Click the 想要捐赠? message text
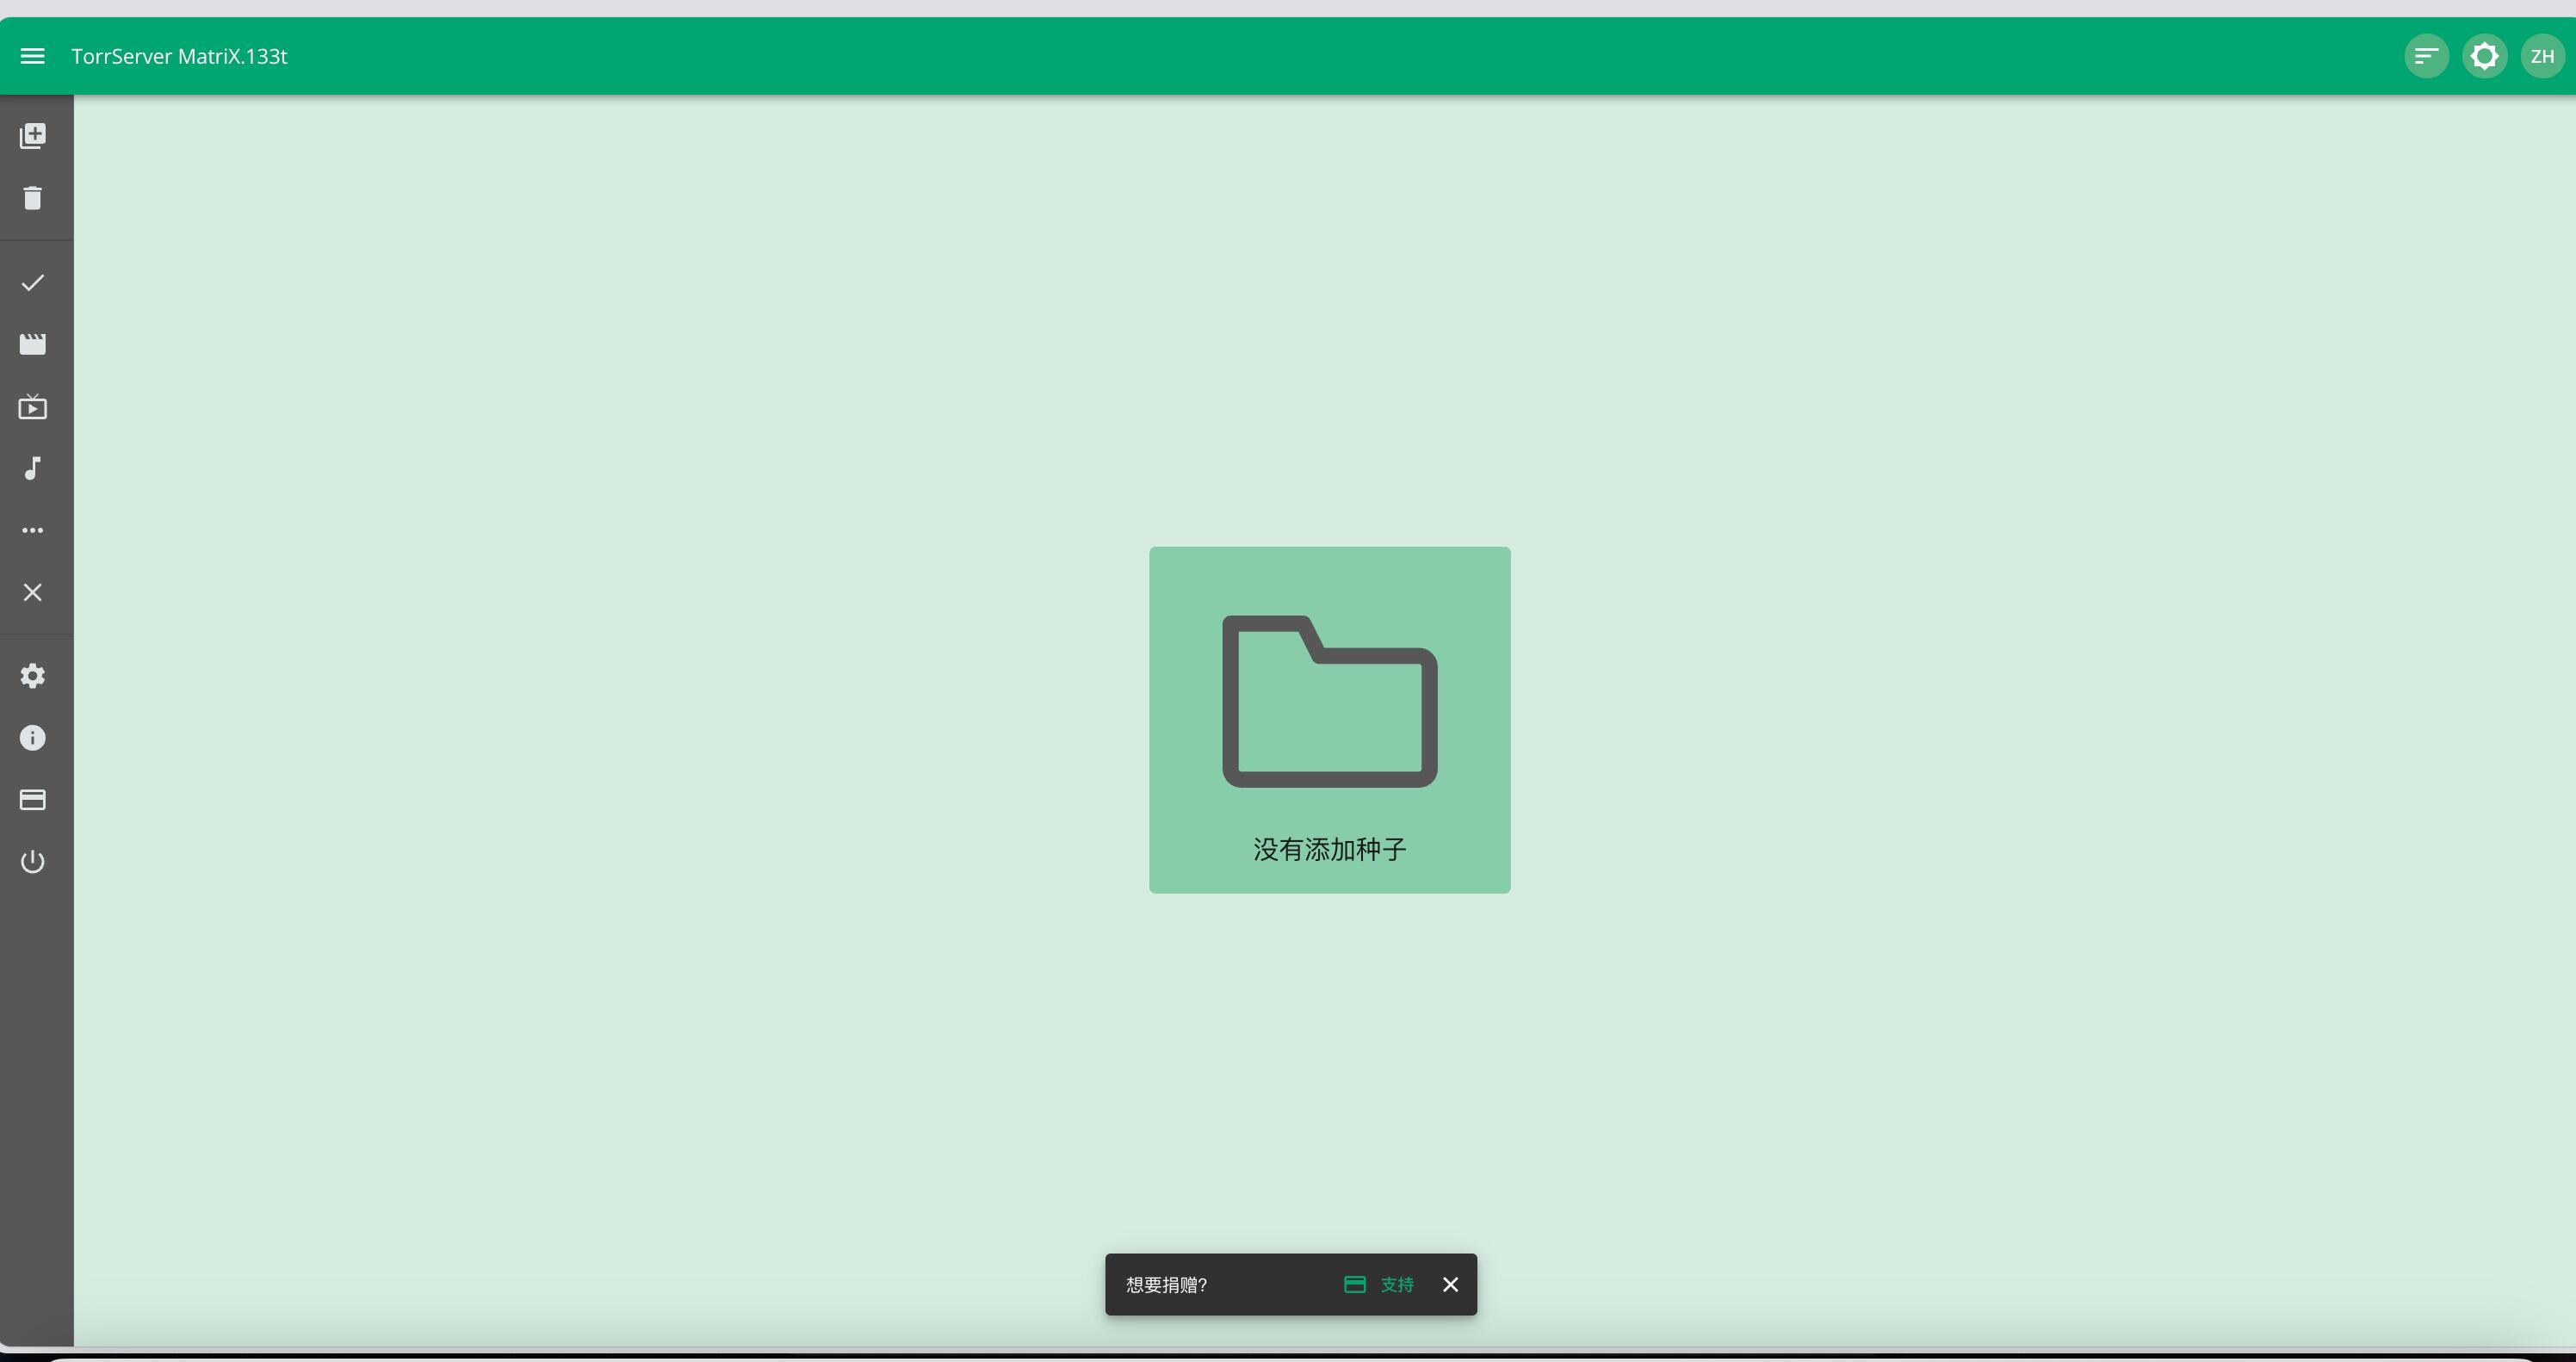2576x1362 pixels. coord(1166,1284)
